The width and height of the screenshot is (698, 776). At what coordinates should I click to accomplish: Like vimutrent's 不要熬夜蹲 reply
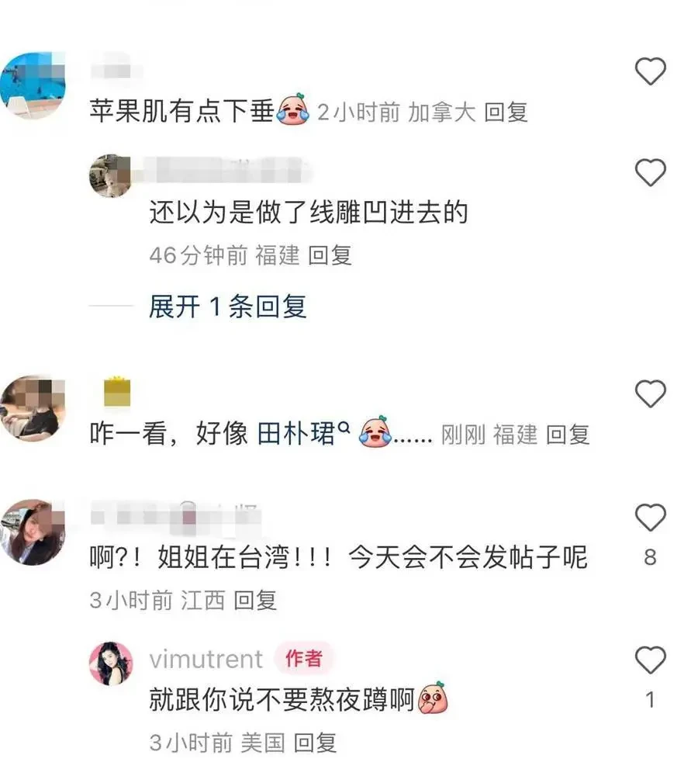click(650, 660)
